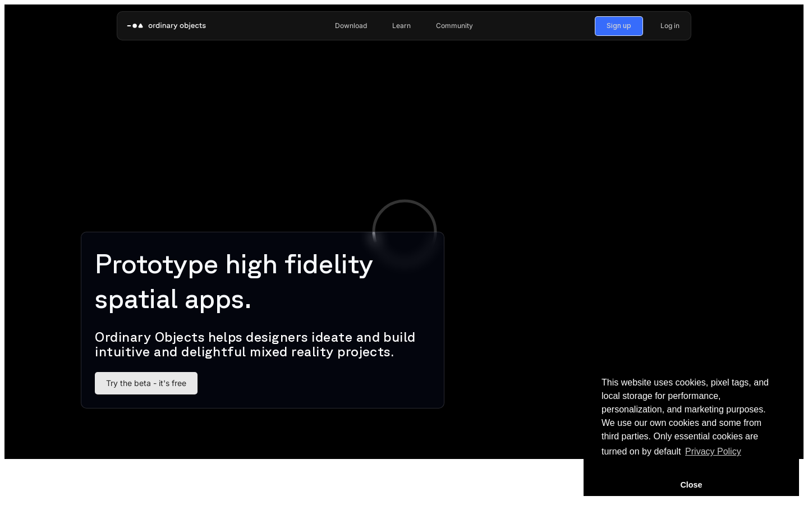808x505 pixels.
Task: Click the circular loading ring graphic
Action: click(x=405, y=231)
